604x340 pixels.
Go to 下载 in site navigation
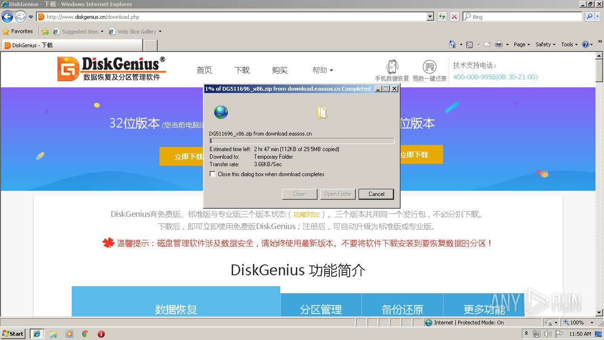242,70
